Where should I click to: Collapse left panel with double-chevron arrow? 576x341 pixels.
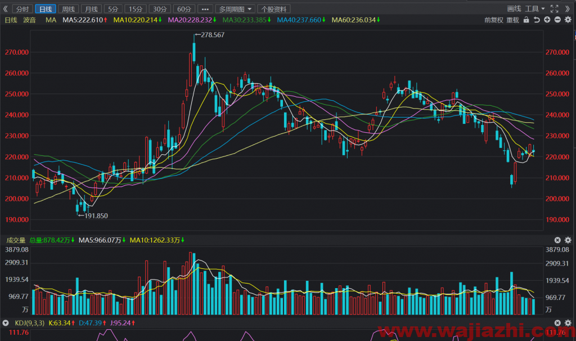[5, 9]
